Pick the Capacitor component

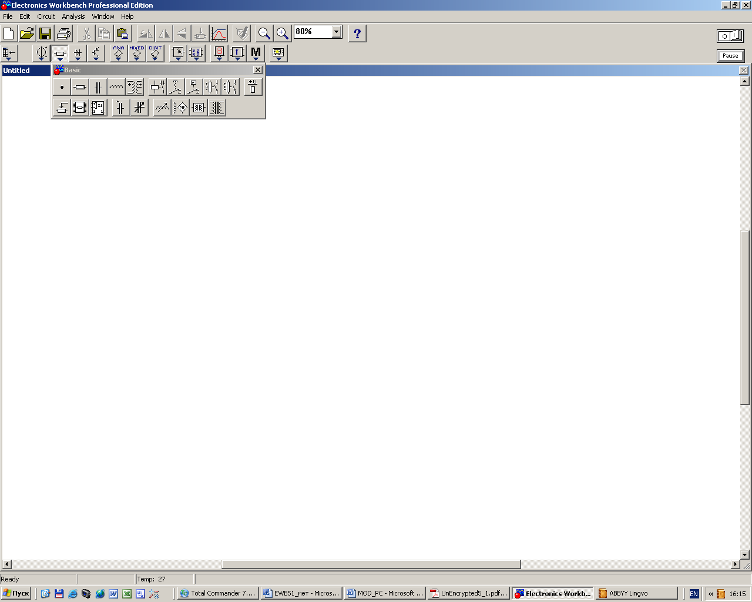[x=98, y=88]
